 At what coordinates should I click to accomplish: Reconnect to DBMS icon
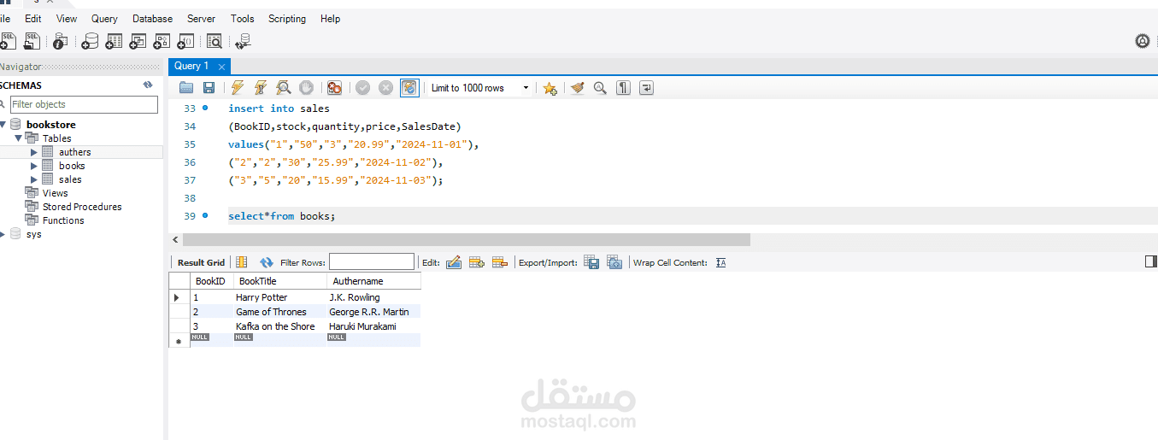(x=244, y=40)
